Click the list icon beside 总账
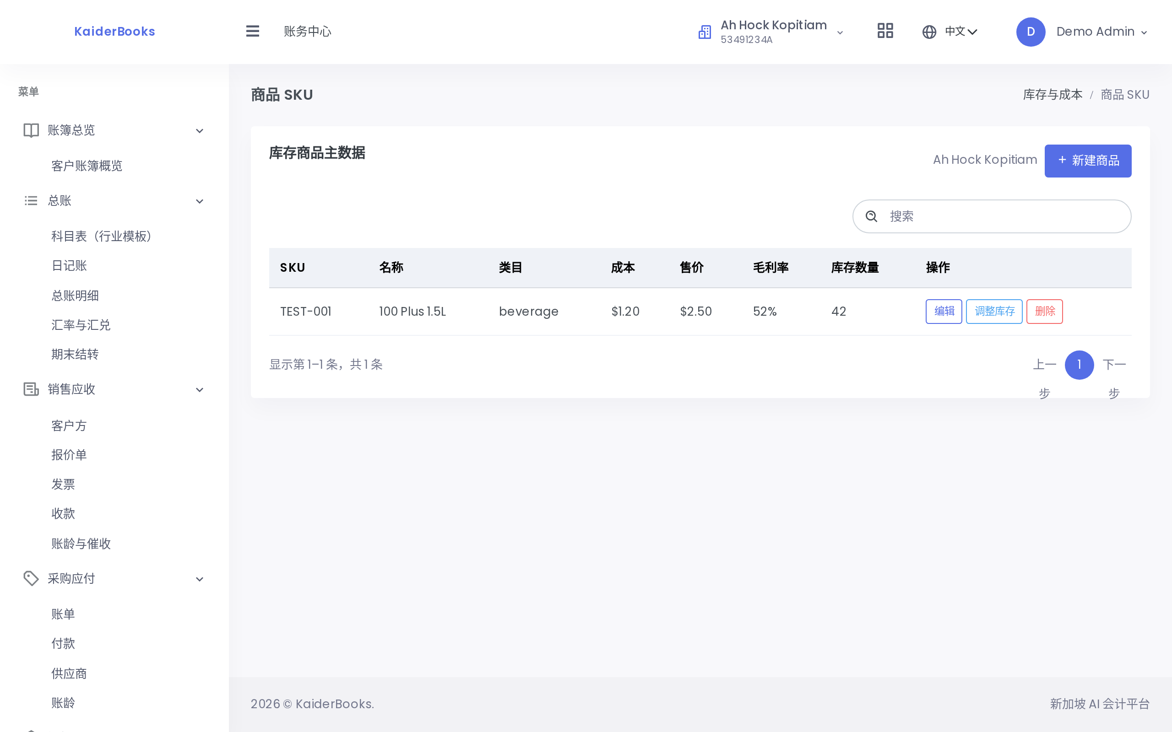Viewport: 1172px width, 732px height. (x=31, y=200)
